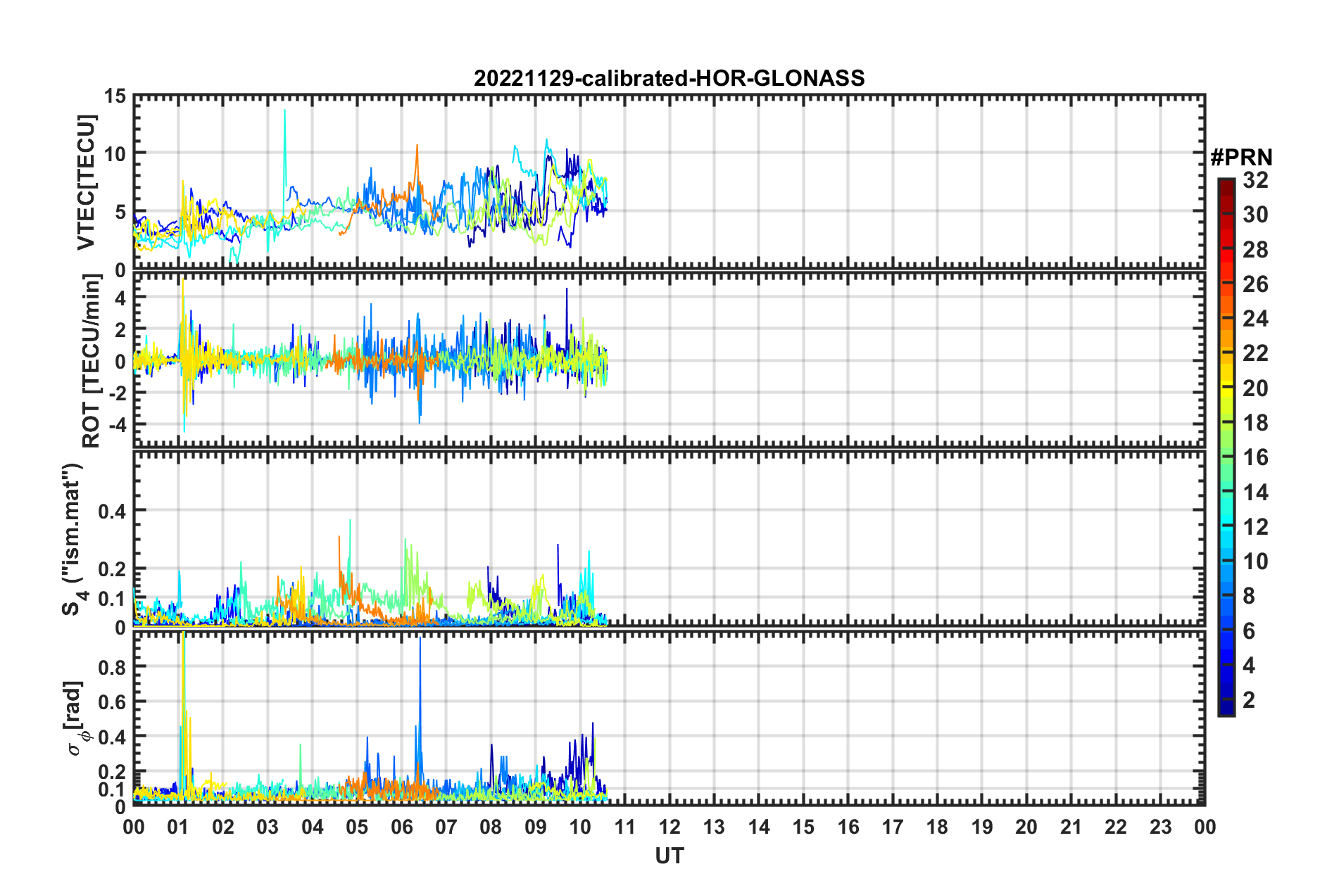This screenshot has height=895, width=1339.
Task: Click x-axis tick label 06
Action: click(x=401, y=827)
